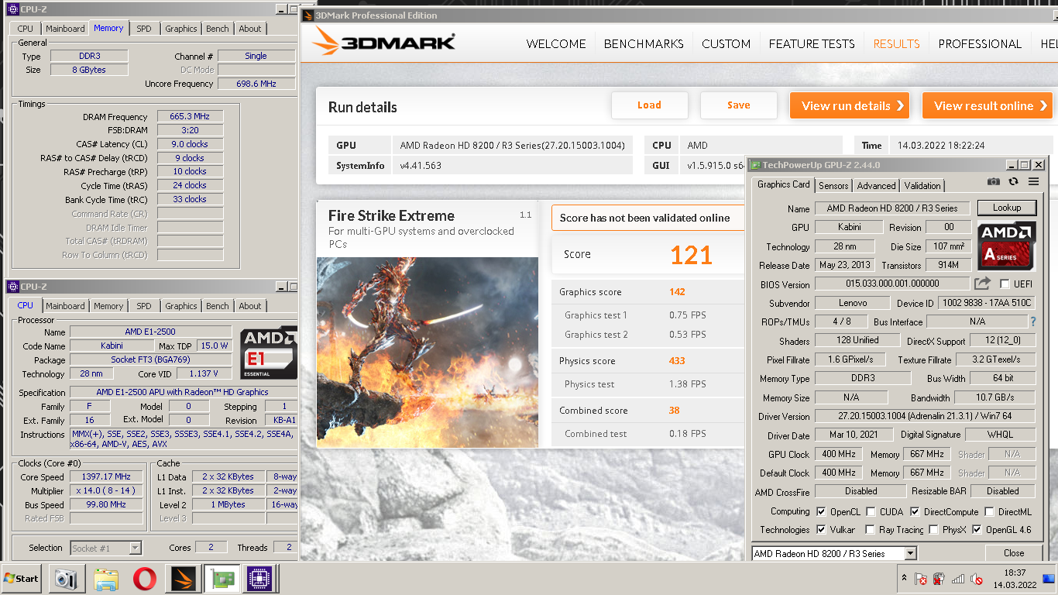This screenshot has height=595, width=1058.
Task: Open BENCHMARKS in 3DMark navigation
Action: [x=644, y=44]
